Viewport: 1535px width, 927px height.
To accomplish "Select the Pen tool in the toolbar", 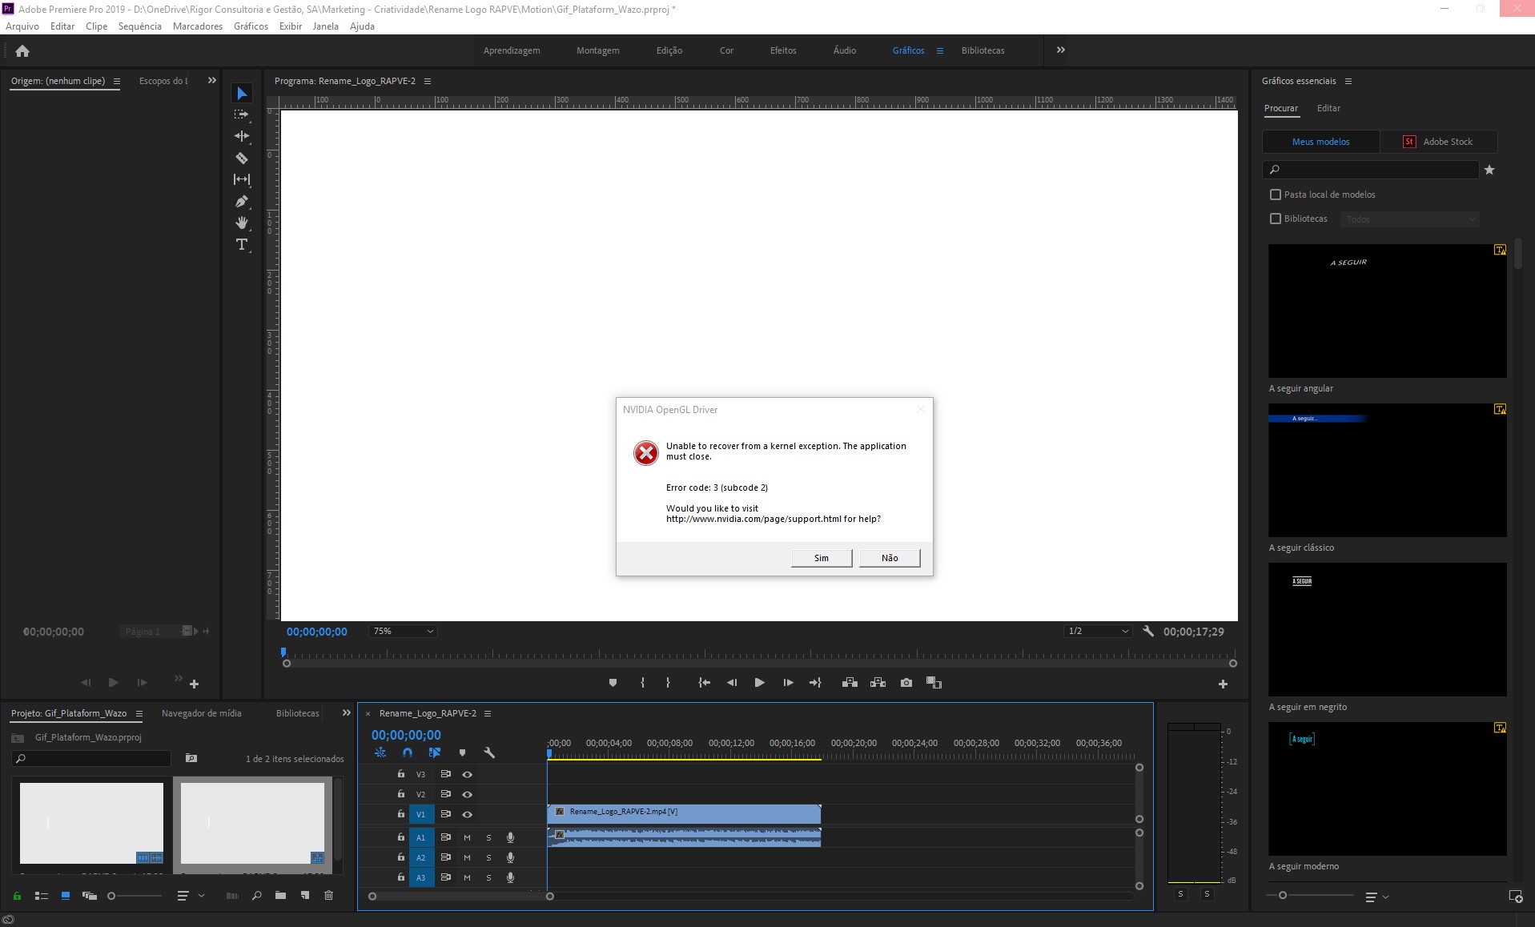I will [242, 201].
